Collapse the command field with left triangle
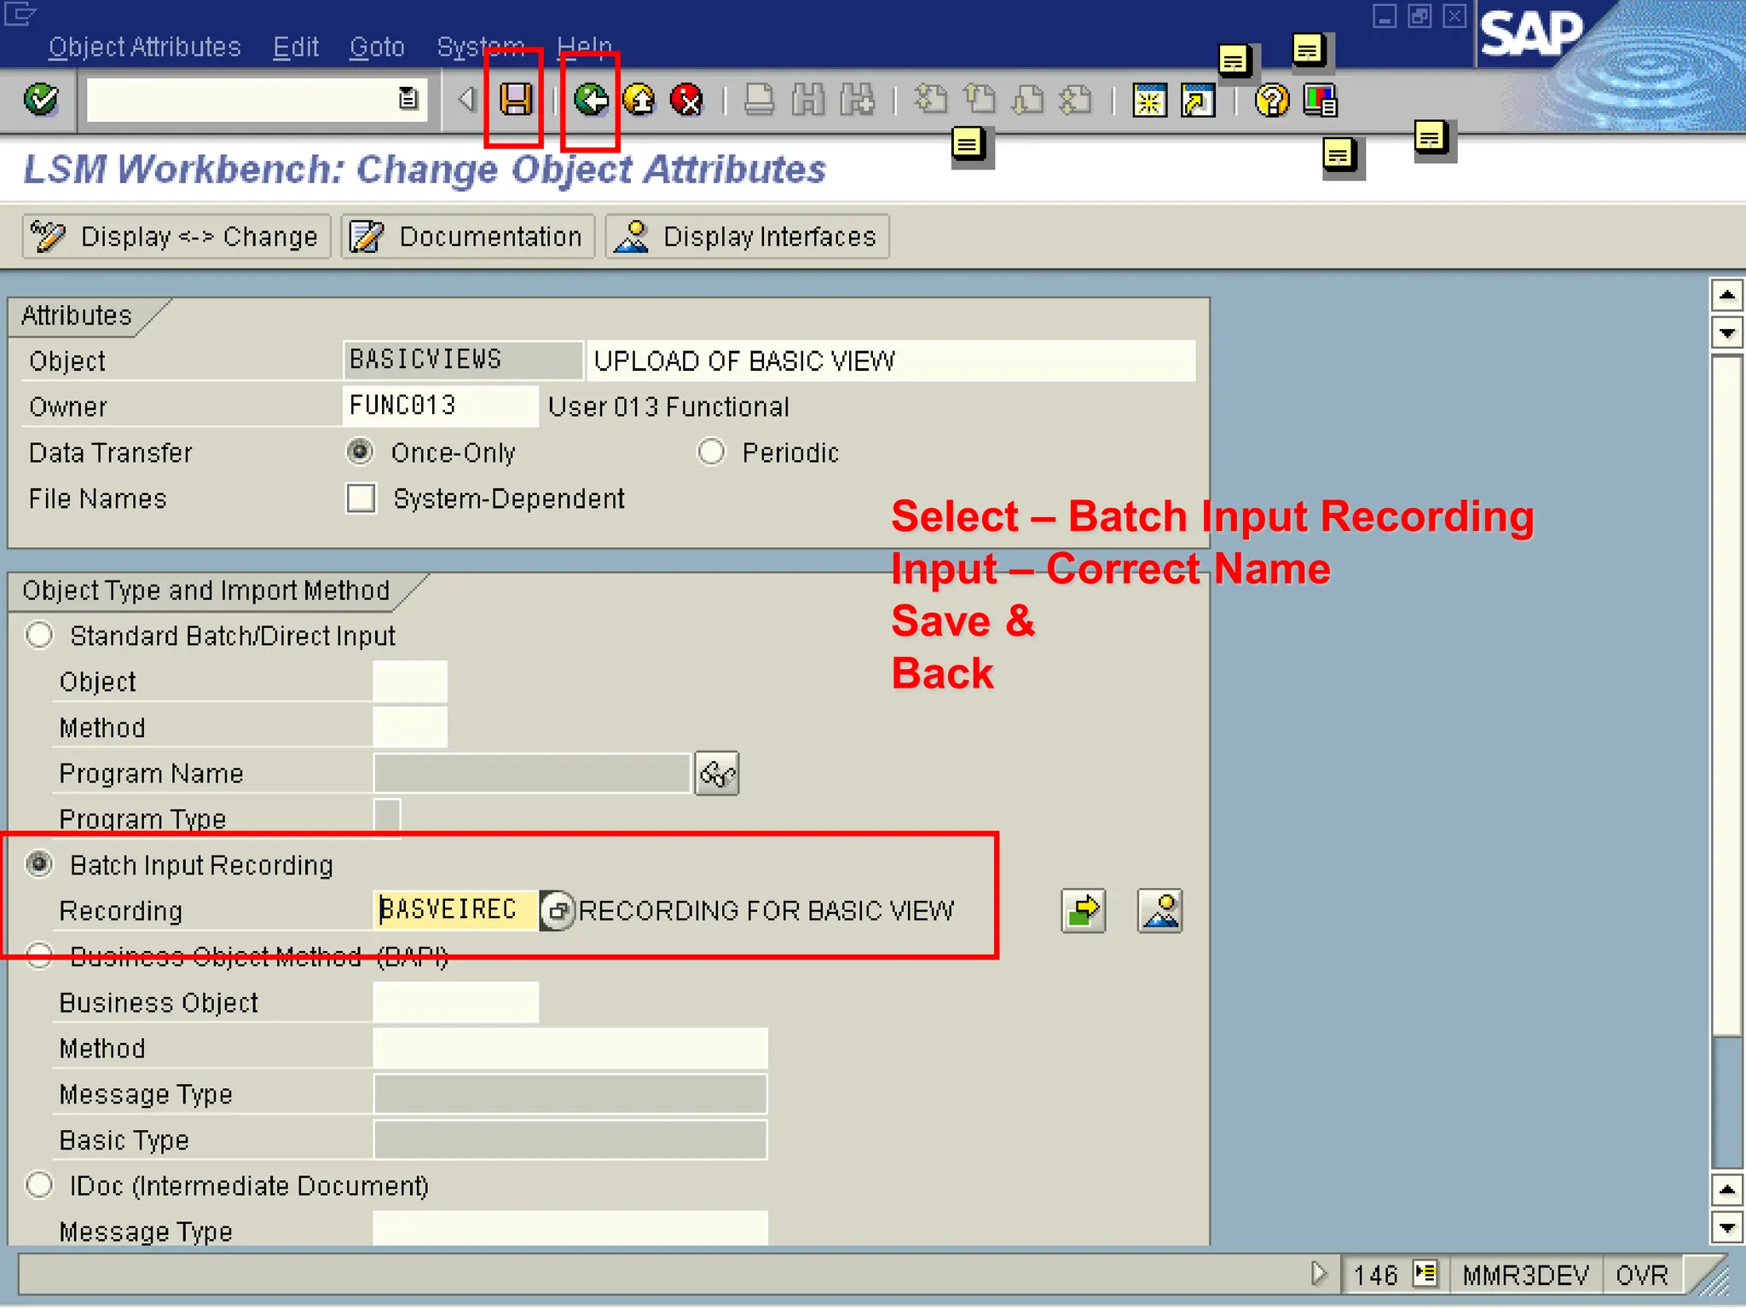Screen dimensions: 1746x1309 point(466,99)
